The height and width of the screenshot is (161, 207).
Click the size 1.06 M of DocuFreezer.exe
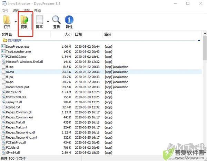click(x=67, y=47)
